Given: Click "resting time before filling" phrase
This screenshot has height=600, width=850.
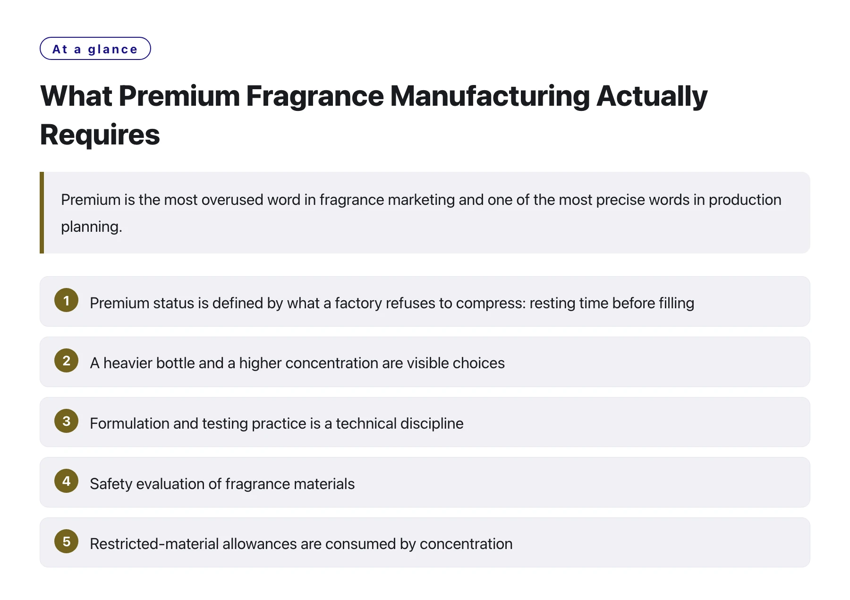Looking at the screenshot, I should 612,303.
